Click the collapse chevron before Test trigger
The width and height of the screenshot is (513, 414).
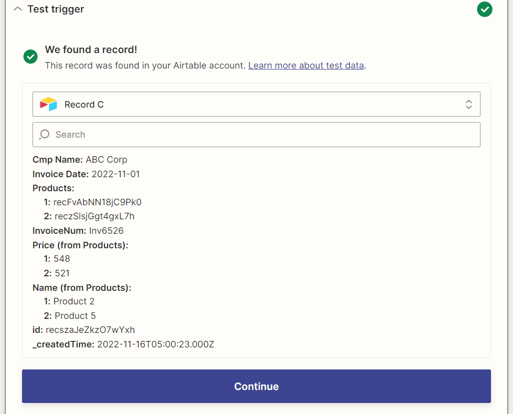17,8
